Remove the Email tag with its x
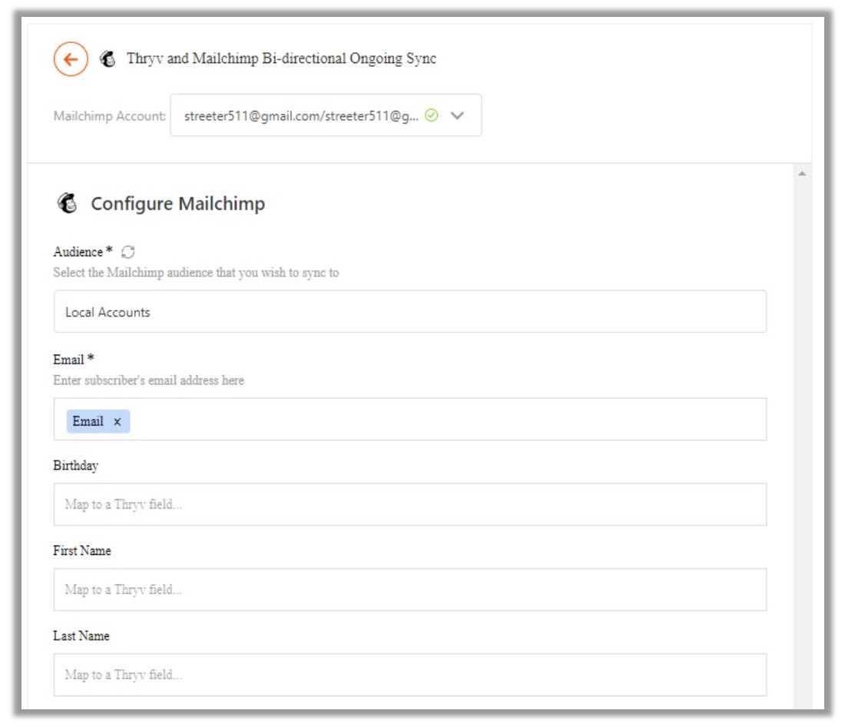Screen dimensions: 845x727 (118, 422)
